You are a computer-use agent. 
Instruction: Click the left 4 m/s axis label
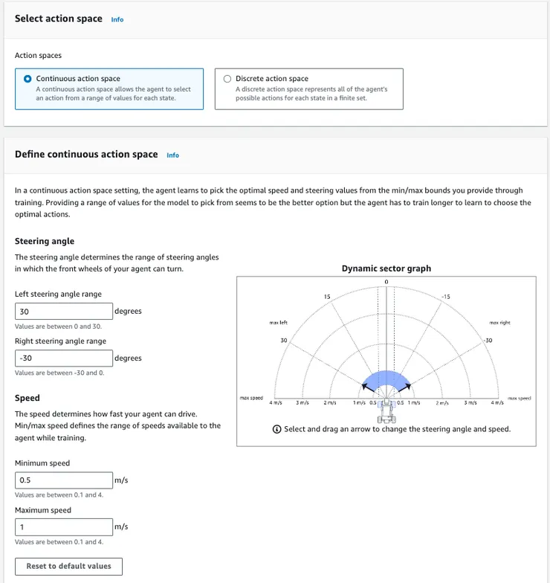[275, 403]
